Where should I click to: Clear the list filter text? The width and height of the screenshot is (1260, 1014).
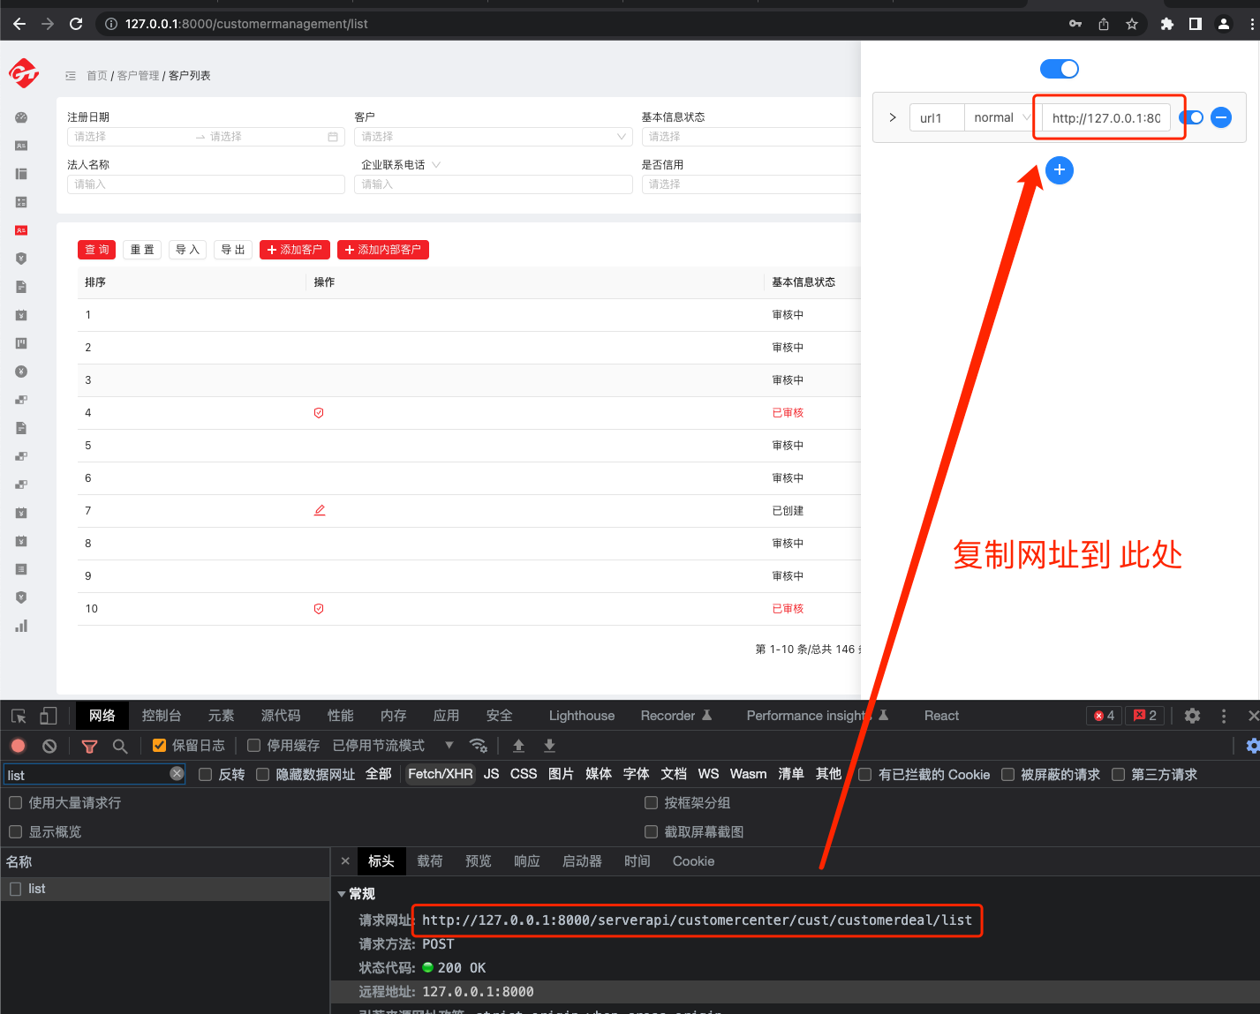(x=177, y=774)
